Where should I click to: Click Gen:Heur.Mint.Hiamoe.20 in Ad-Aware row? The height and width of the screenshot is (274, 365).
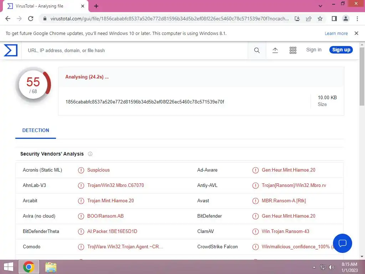click(288, 170)
